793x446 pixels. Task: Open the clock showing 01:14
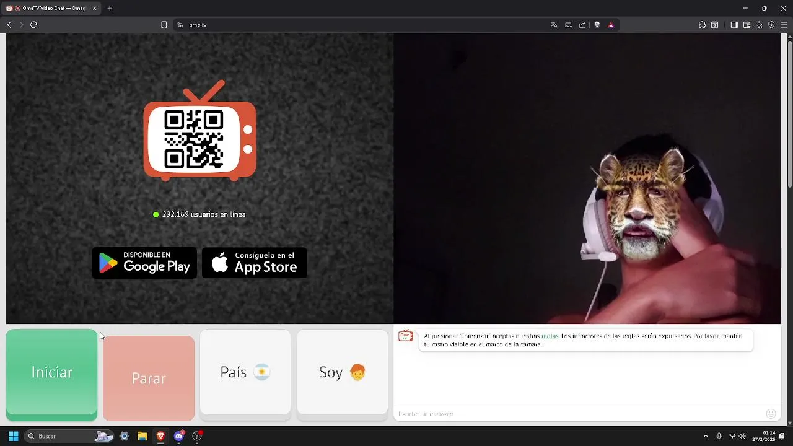(x=763, y=436)
